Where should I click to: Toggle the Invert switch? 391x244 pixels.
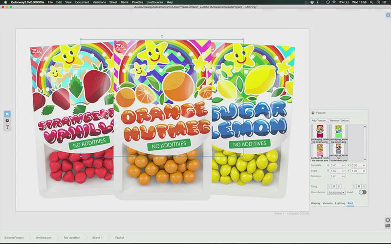click(x=363, y=192)
